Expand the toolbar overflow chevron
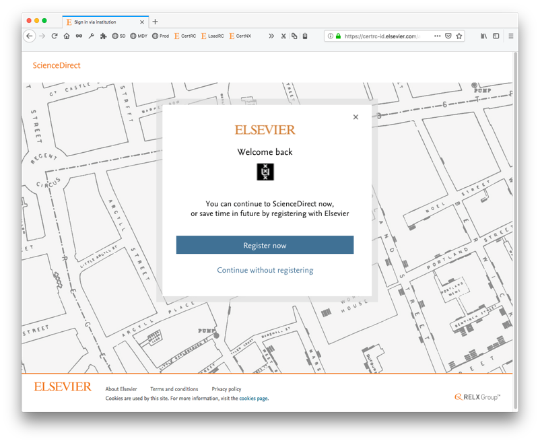 click(x=271, y=36)
